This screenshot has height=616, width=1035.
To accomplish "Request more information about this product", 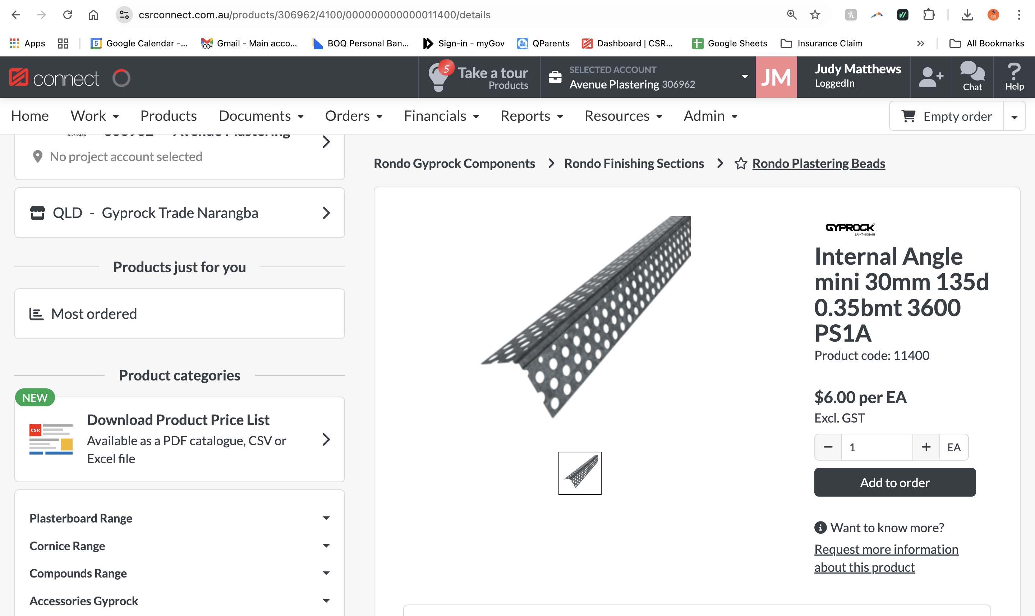I will click(x=886, y=558).
